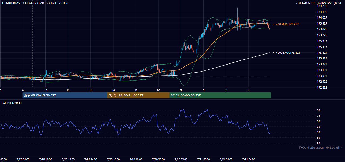This screenshot has width=345, height=162.
Task: Click the 174.027 price axis label
Action: [x=322, y=18]
